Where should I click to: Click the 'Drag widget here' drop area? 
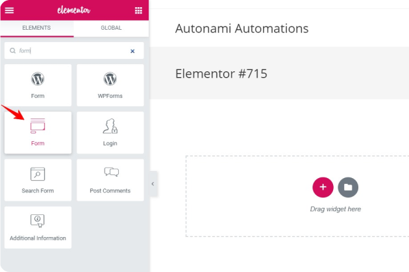(x=335, y=209)
